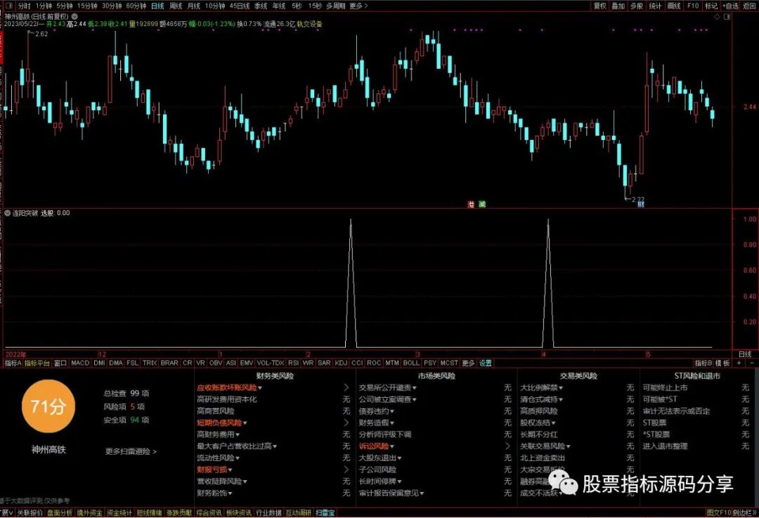
Task: Select the 季线 quarterly period tab
Action: click(x=261, y=6)
